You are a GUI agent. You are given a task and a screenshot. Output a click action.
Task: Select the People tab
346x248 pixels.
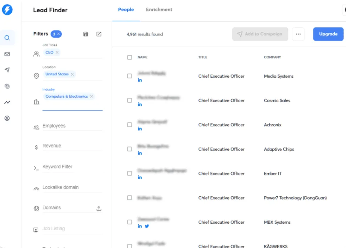tap(126, 10)
